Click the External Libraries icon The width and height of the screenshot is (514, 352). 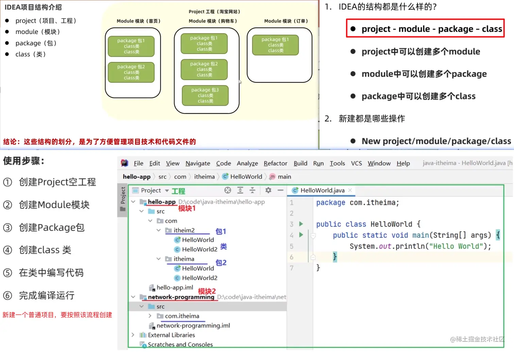pos(143,335)
